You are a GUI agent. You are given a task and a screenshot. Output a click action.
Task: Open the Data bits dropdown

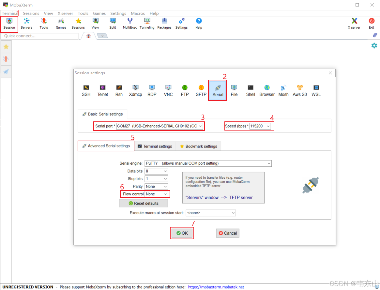[156, 171]
